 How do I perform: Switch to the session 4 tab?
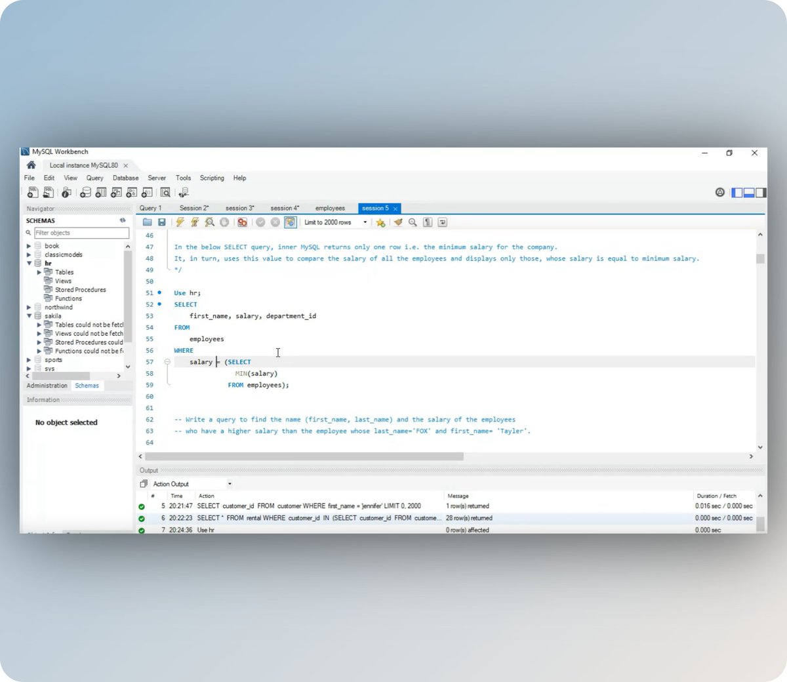coord(285,208)
